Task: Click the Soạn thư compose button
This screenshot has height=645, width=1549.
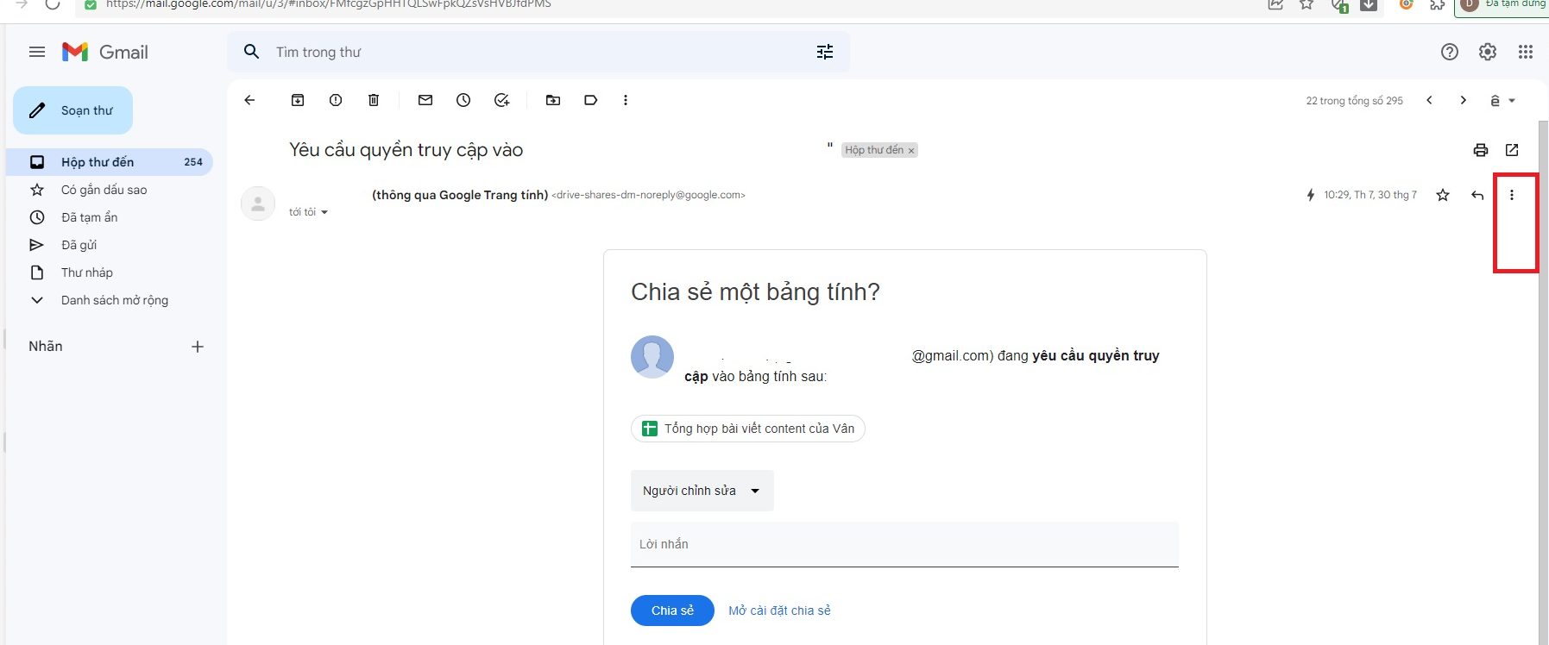Action: click(73, 110)
